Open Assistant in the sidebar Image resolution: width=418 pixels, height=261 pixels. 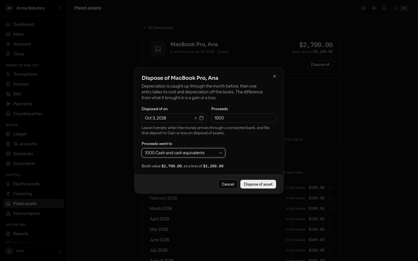point(33,44)
